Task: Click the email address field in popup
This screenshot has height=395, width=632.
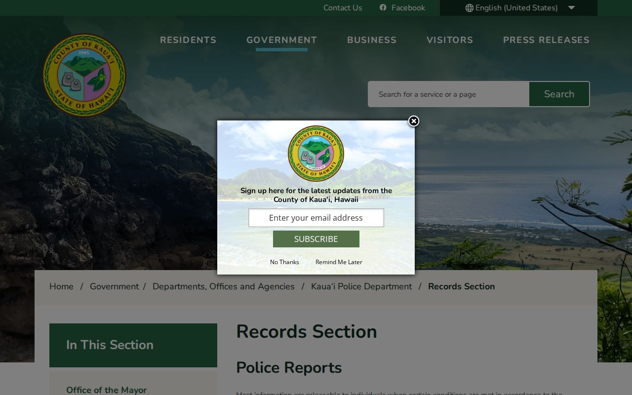Action: pos(316,218)
